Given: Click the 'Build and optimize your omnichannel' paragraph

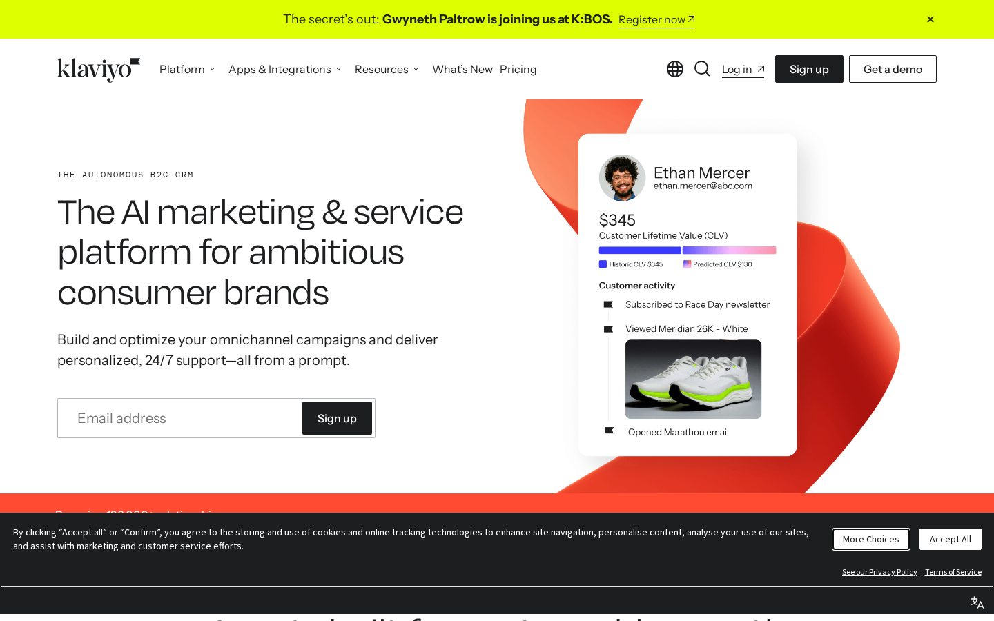Looking at the screenshot, I should tap(248, 350).
